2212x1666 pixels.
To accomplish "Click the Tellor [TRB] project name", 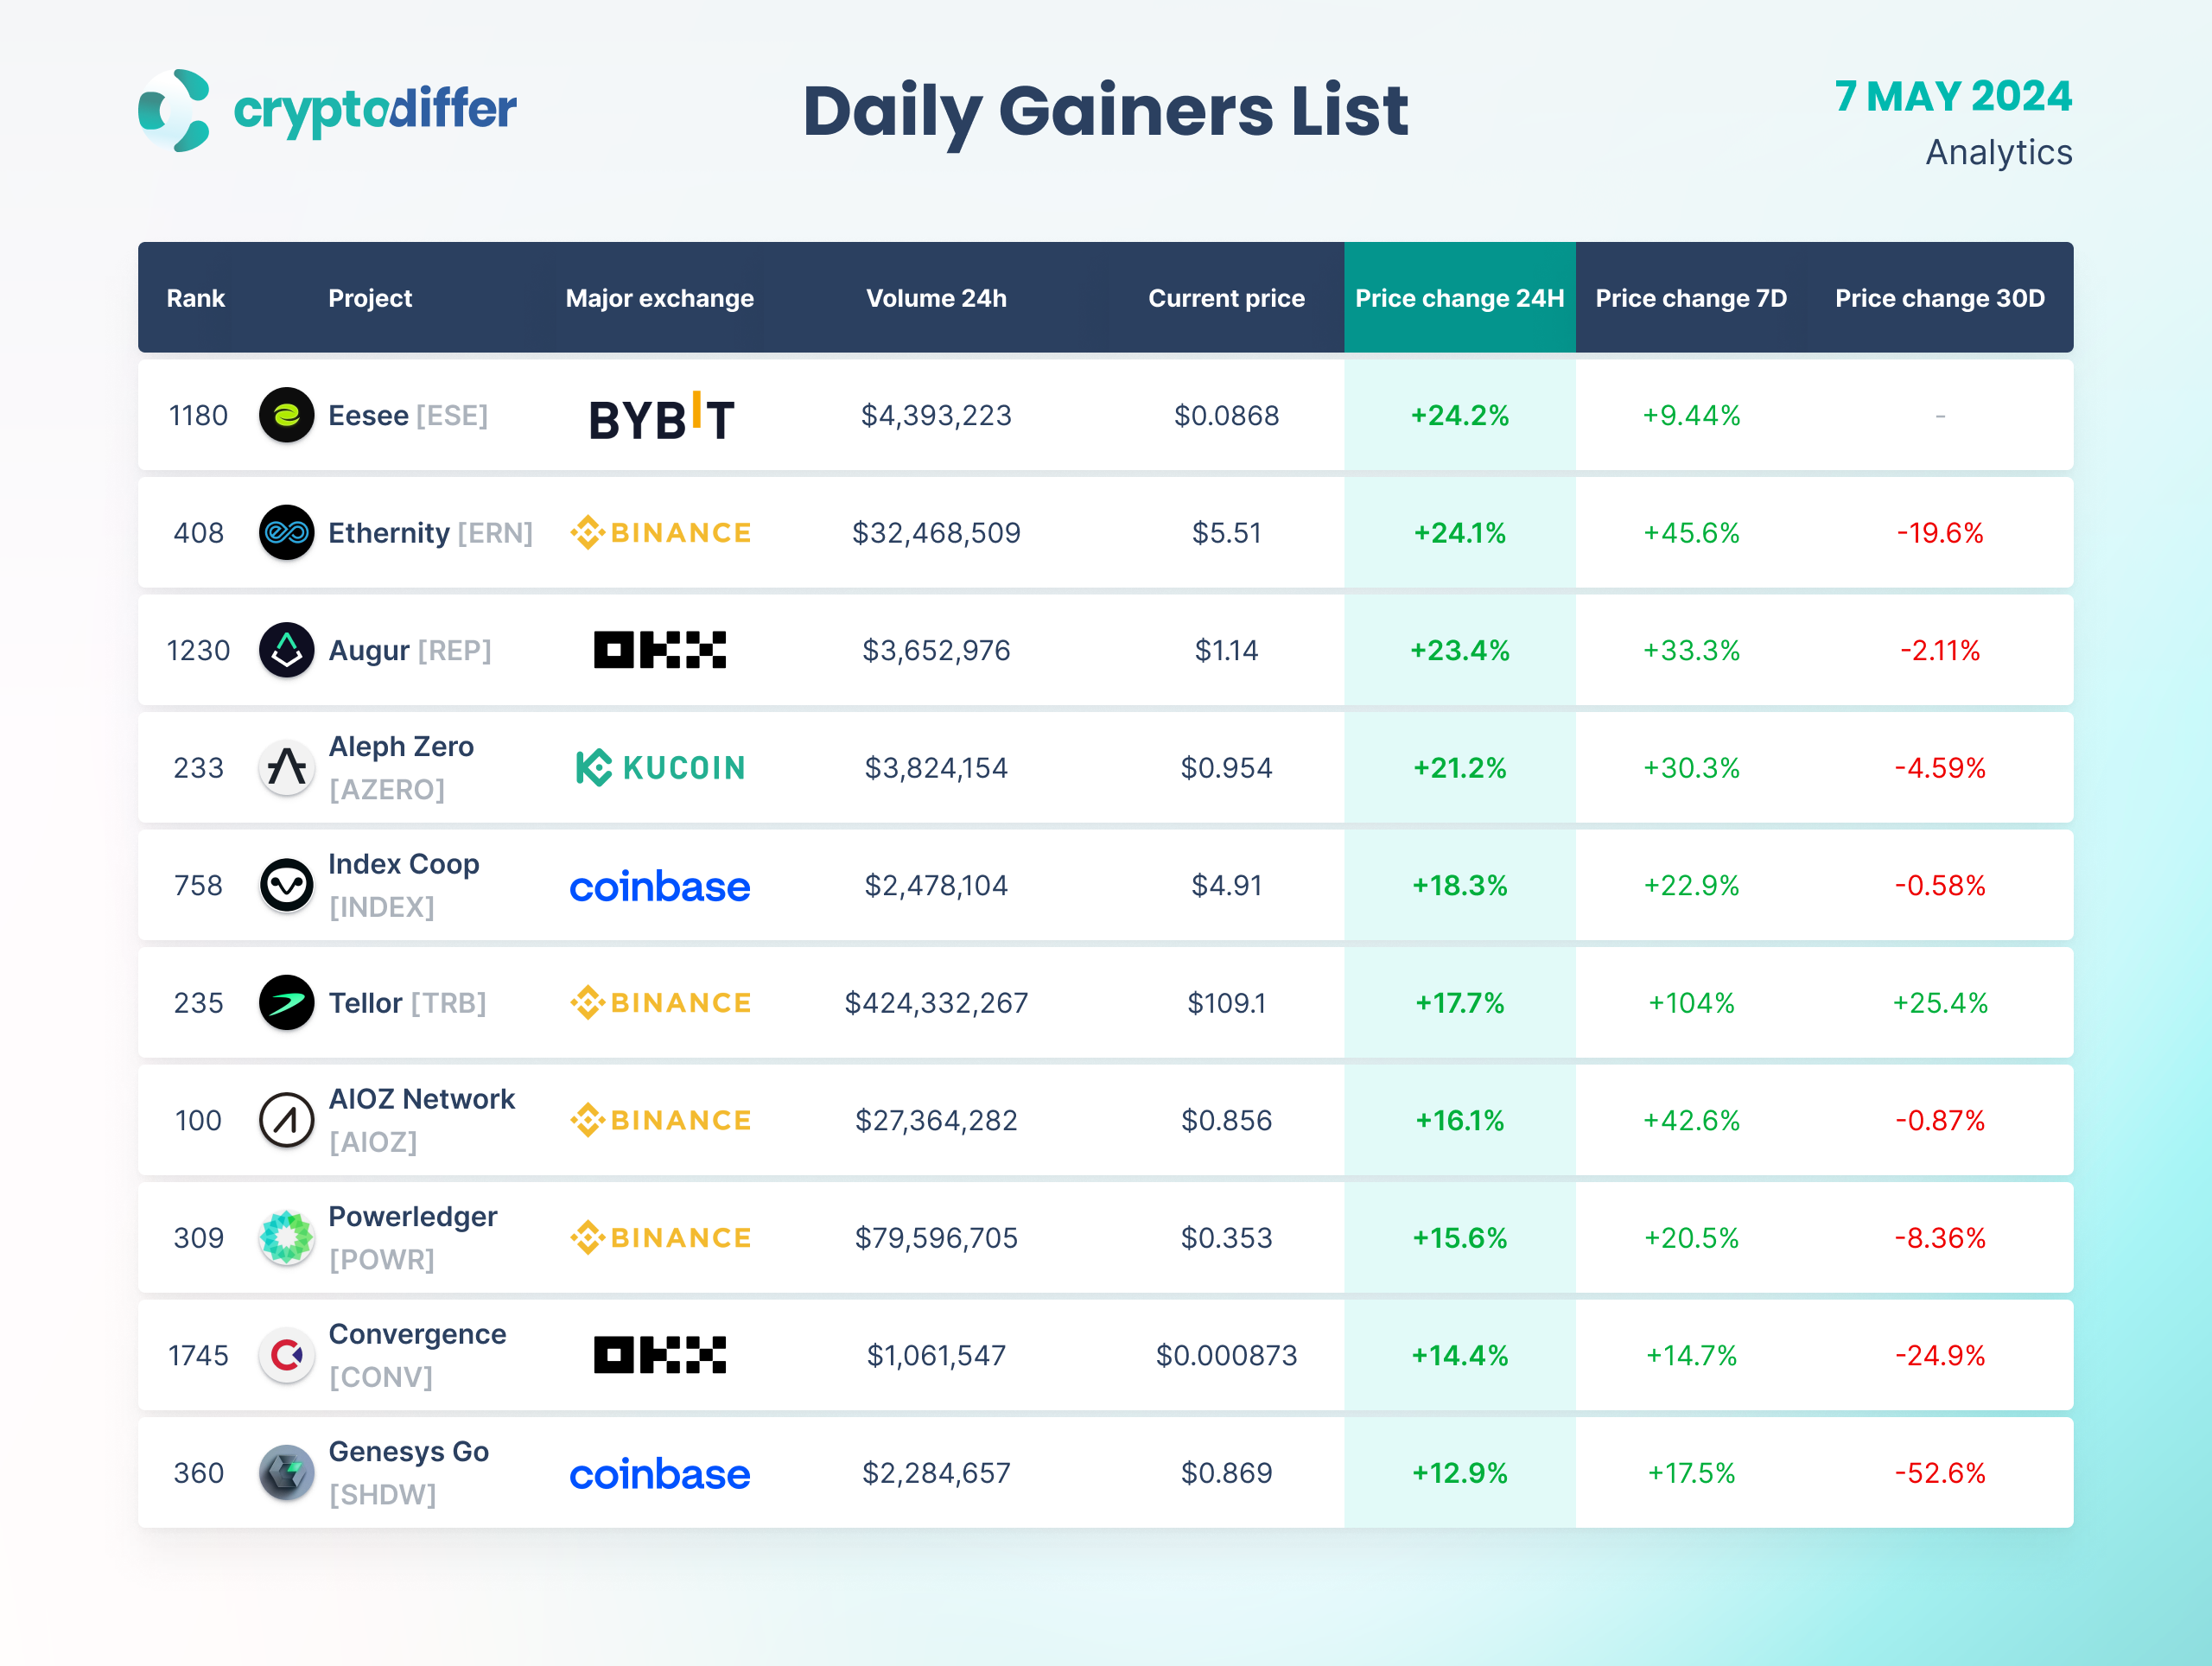I will pyautogui.click(x=407, y=1002).
